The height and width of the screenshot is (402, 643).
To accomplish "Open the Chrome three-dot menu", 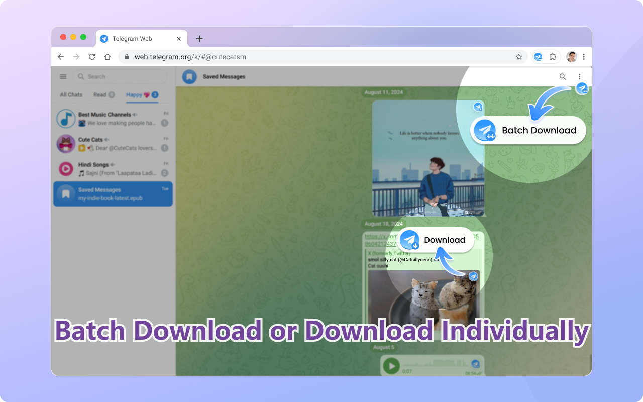I will [x=584, y=57].
